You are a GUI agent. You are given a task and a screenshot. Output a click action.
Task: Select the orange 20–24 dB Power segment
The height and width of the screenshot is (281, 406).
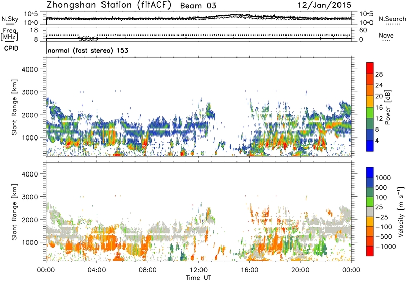pos(370,90)
